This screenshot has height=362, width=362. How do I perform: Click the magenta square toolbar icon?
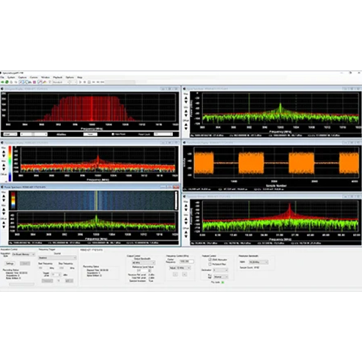[x=34, y=82]
